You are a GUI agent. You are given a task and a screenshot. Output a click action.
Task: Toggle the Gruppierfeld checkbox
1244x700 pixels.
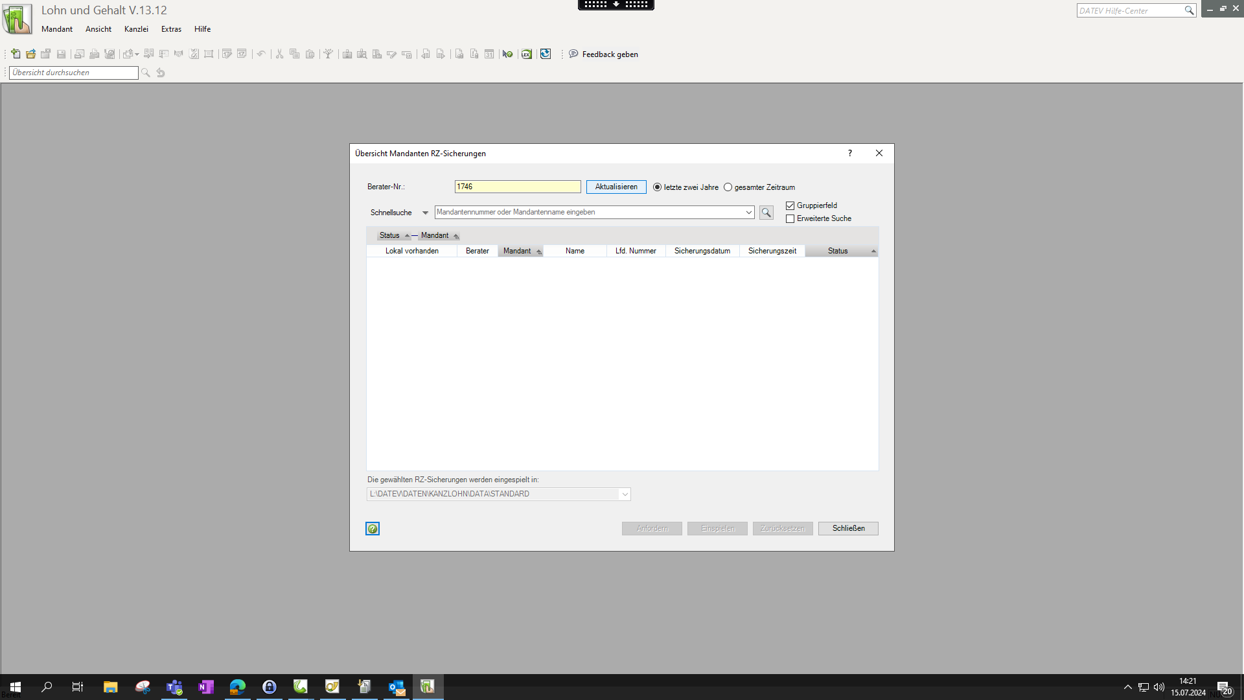[x=790, y=205]
